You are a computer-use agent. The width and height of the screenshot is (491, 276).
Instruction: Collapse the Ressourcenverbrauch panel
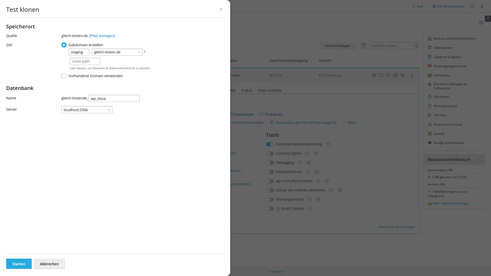(x=479, y=159)
